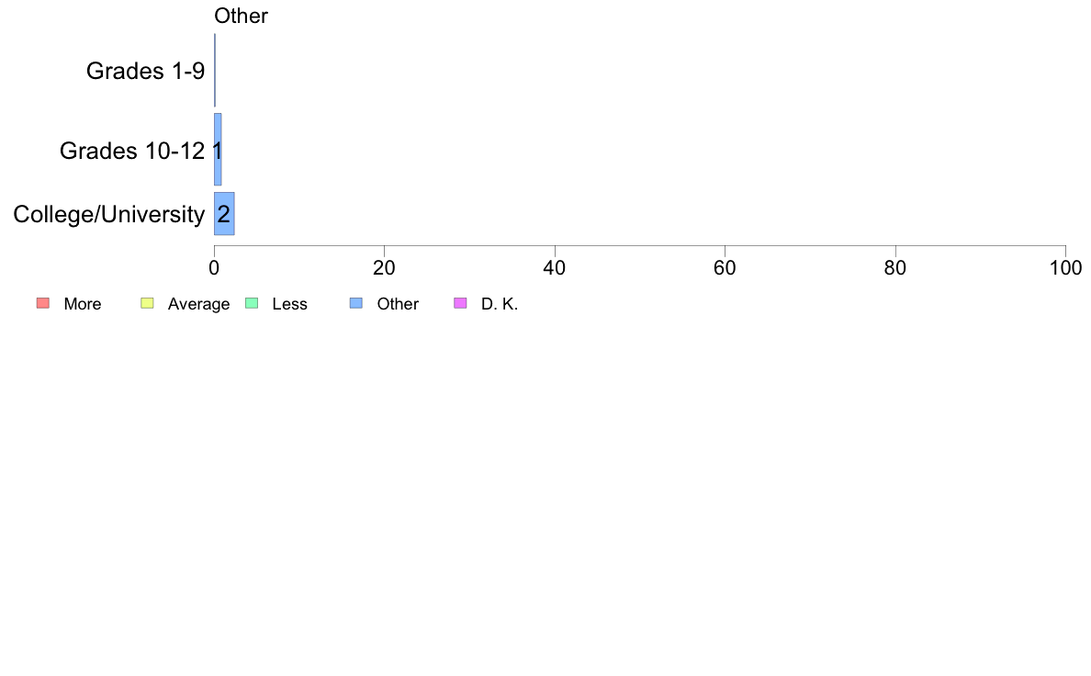Click the red More legend swatch
Image resolution: width=1091 pixels, height=676 pixels.
click(43, 303)
